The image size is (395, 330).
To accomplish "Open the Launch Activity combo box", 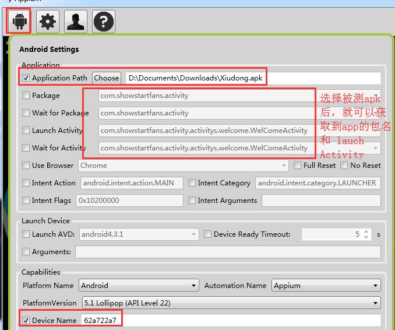I will click(239, 131).
